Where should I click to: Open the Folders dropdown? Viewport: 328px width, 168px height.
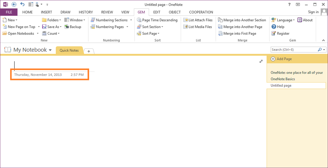click(x=52, y=20)
